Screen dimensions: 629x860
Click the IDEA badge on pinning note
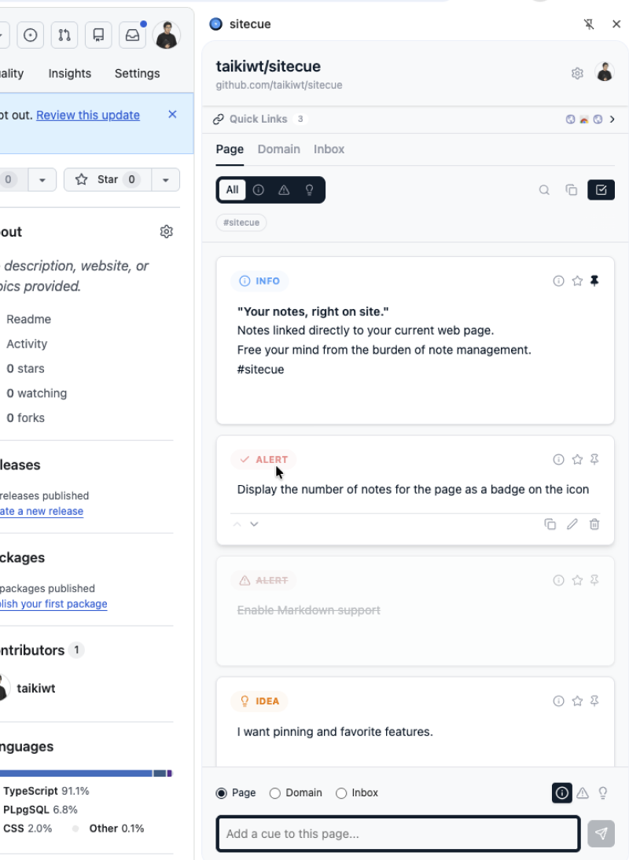[x=259, y=701]
